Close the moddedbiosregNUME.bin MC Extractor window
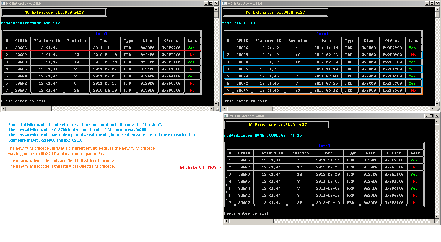 [216, 4]
